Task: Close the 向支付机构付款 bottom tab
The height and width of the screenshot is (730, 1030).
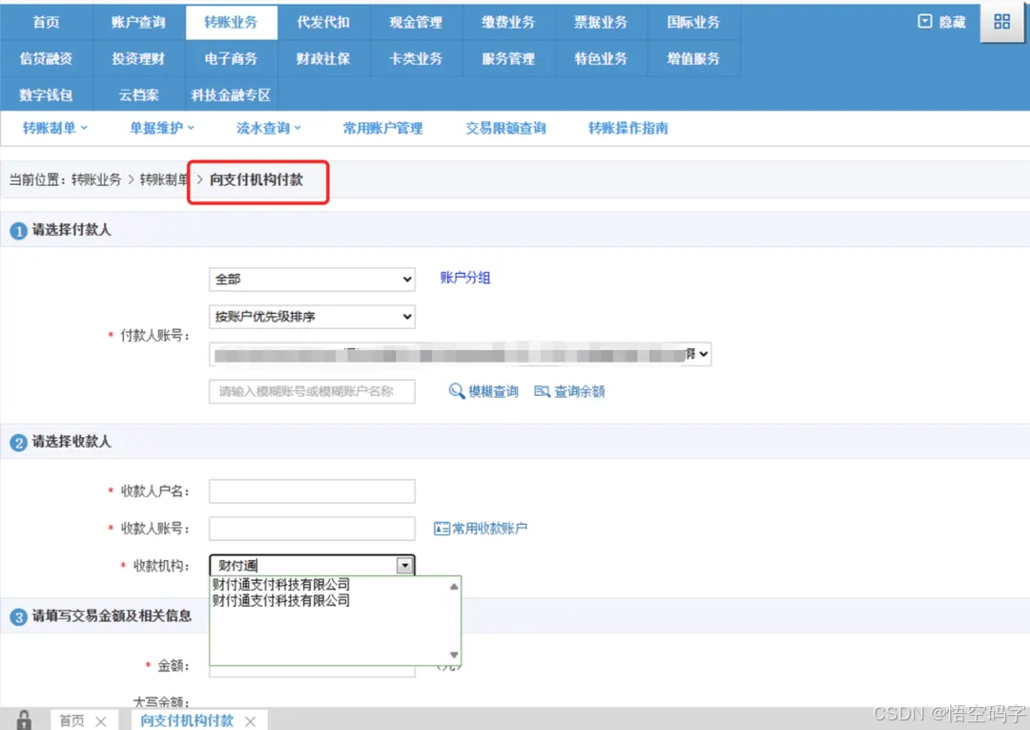Action: tap(250, 721)
